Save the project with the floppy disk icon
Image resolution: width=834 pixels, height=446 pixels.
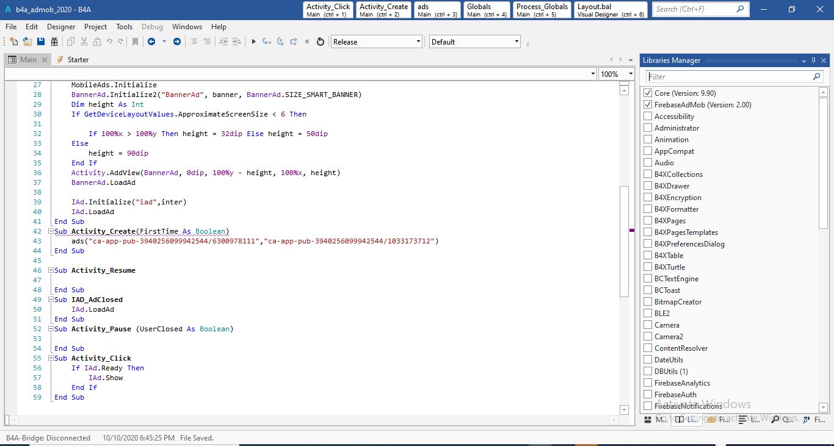(x=41, y=41)
